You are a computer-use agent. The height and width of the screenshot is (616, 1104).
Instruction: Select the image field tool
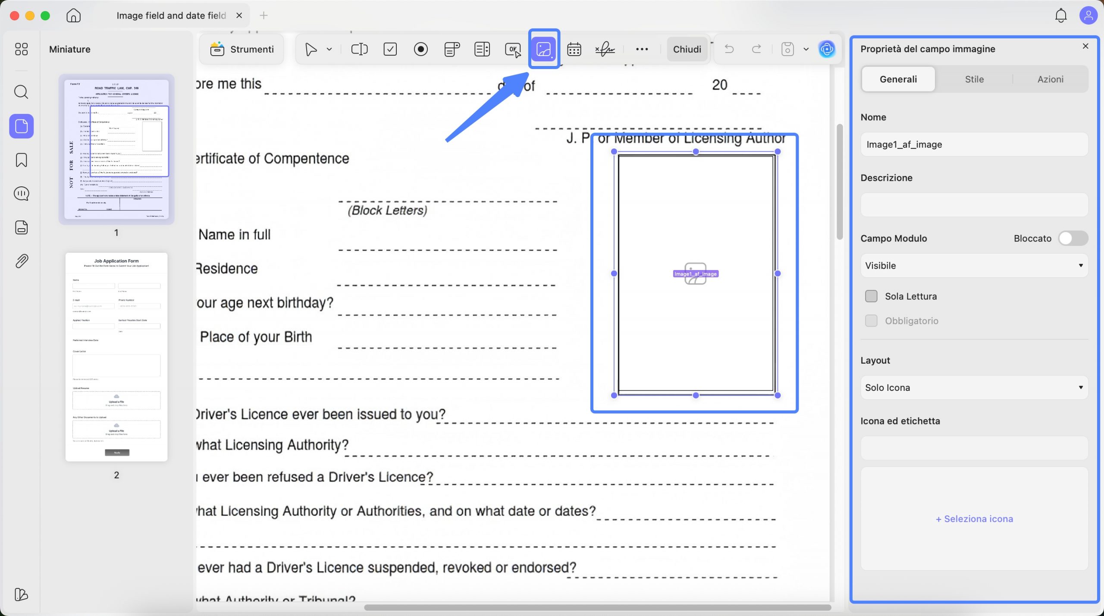click(x=544, y=49)
